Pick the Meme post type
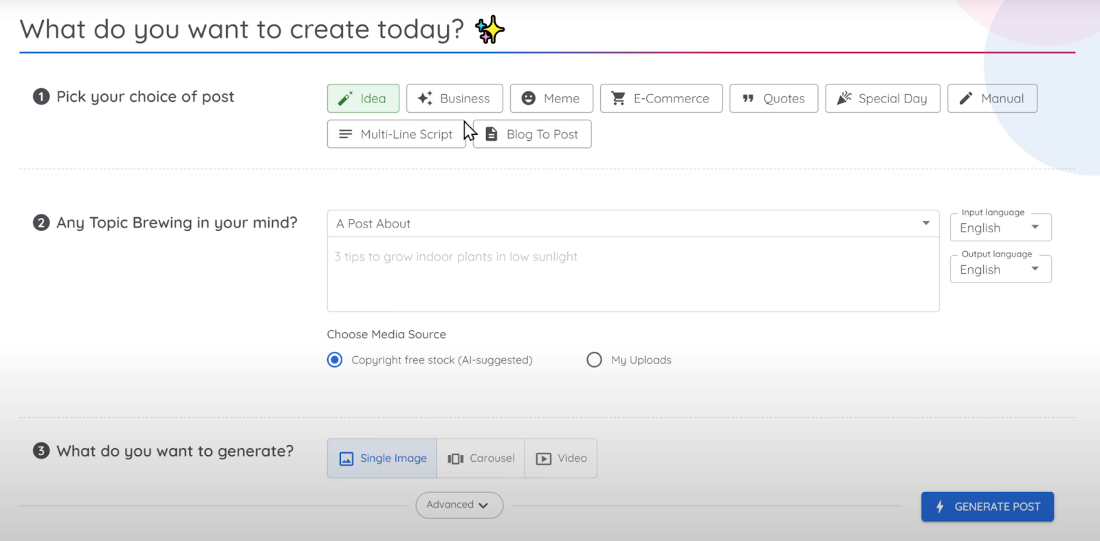Viewport: 1100px width, 541px height. pos(551,98)
